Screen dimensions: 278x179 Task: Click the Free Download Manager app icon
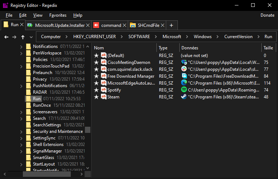click(x=184, y=76)
